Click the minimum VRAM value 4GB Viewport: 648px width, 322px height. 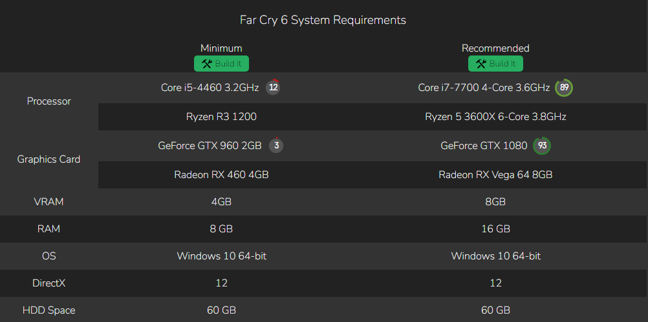222,202
